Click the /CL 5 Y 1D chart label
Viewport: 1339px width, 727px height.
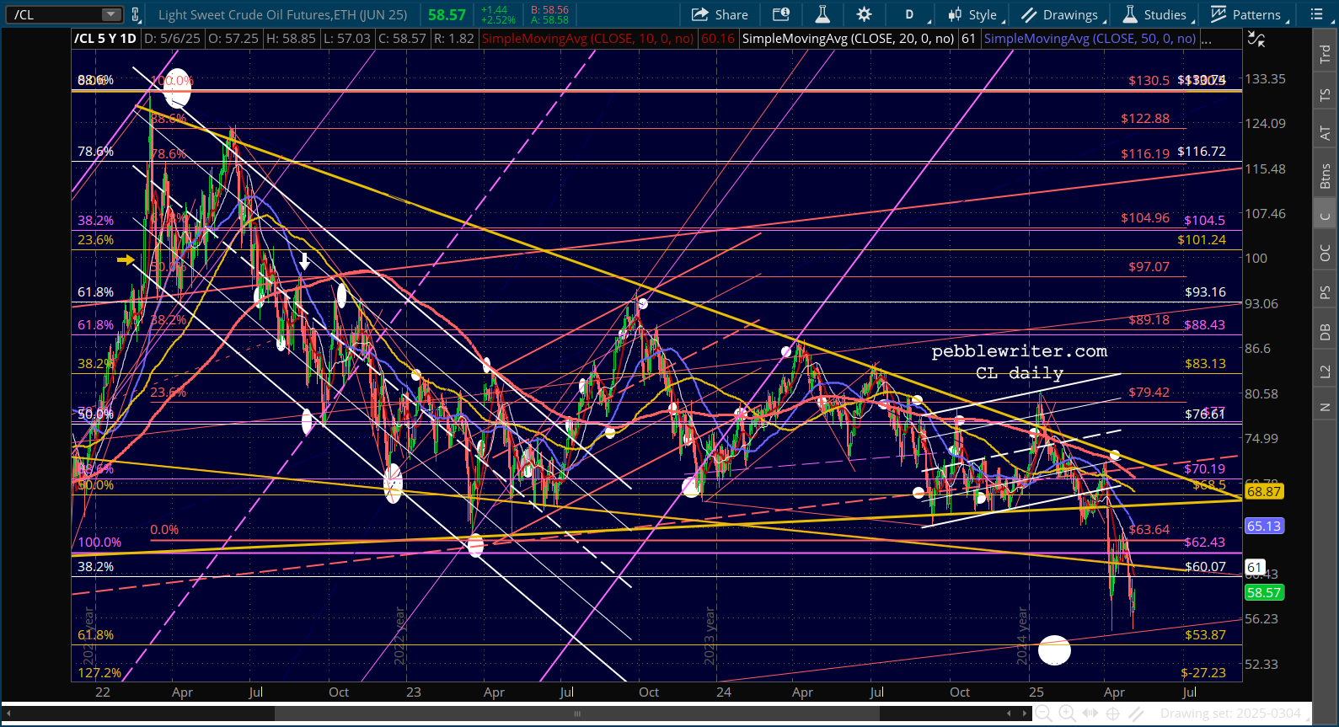click(105, 39)
